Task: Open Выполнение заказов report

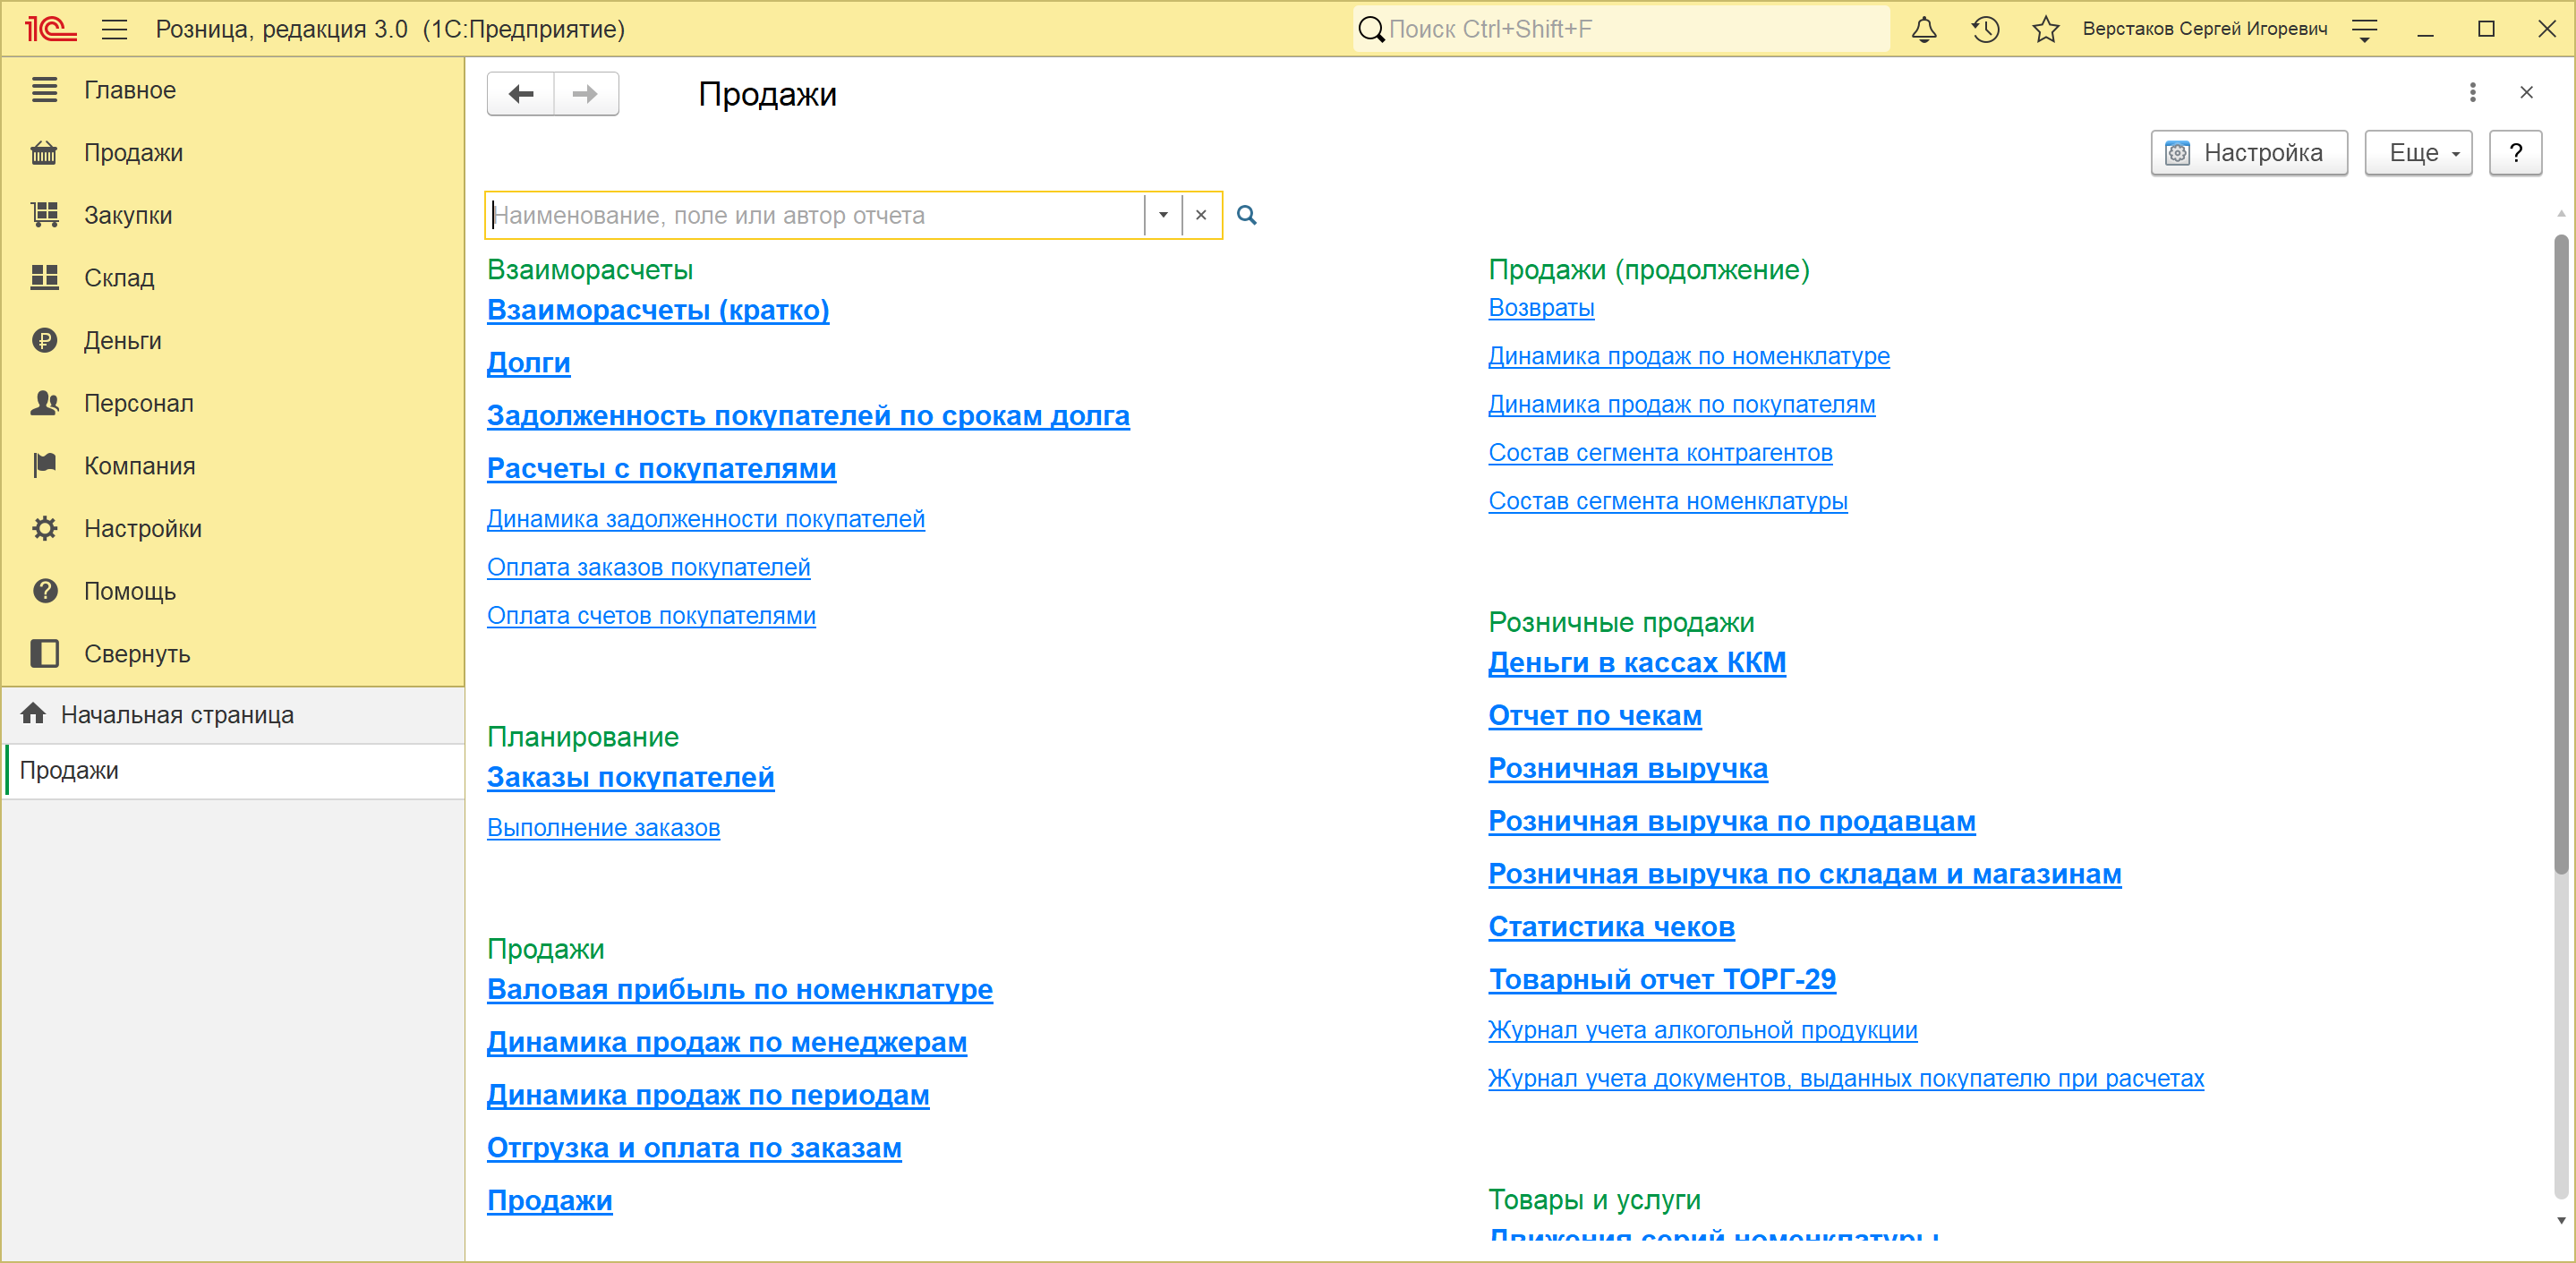Action: (603, 828)
